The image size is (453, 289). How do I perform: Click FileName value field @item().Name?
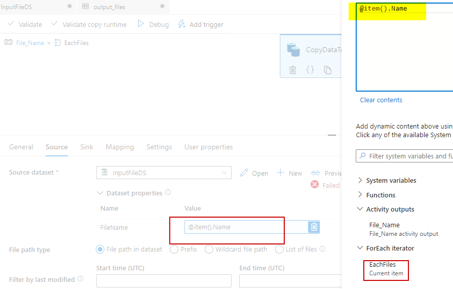point(246,227)
